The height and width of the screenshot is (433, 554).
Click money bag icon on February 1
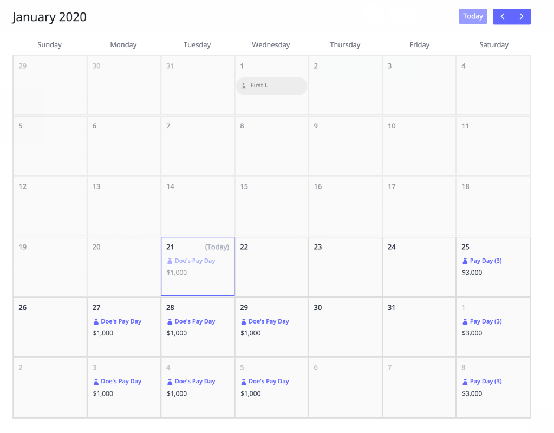465,322
